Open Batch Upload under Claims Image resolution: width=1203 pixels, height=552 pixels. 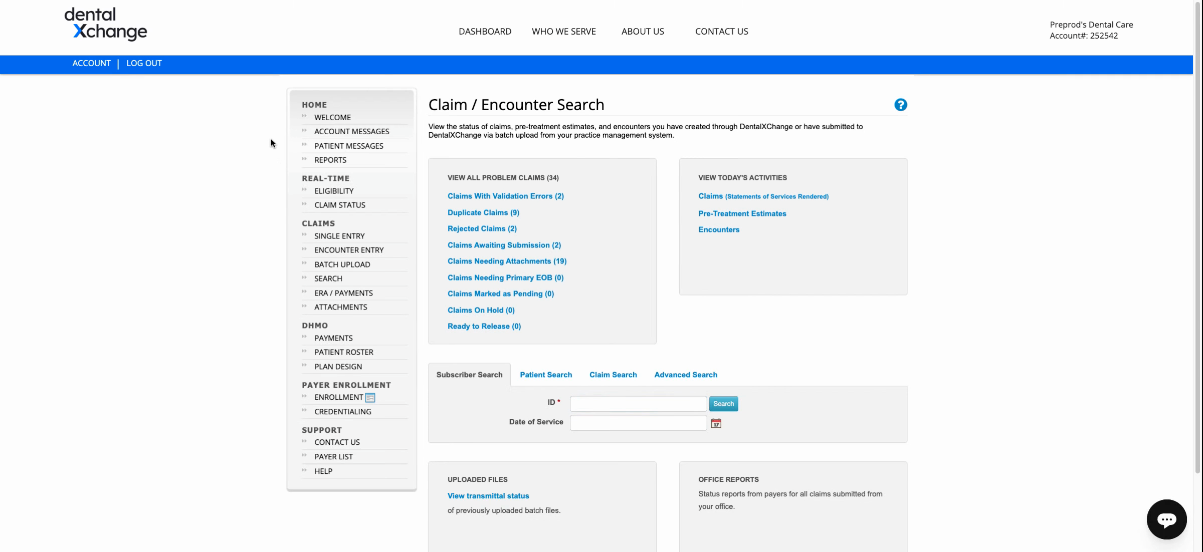(342, 264)
